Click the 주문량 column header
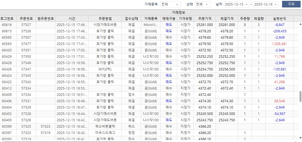302x142 pixels. click(x=245, y=19)
